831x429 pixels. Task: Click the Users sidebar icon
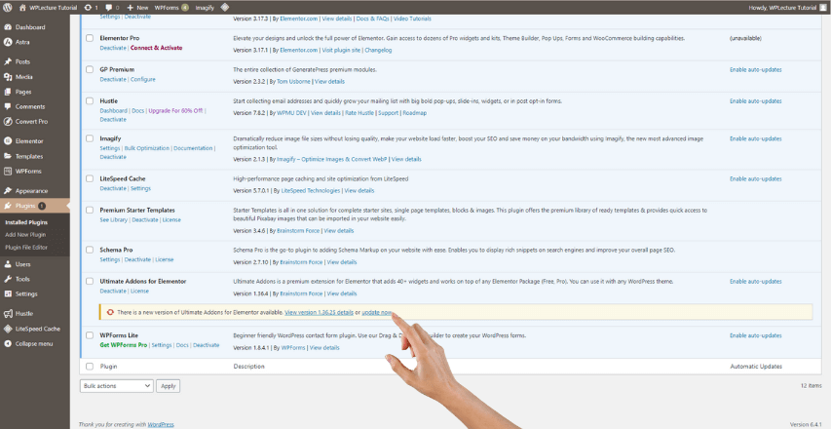[8, 264]
